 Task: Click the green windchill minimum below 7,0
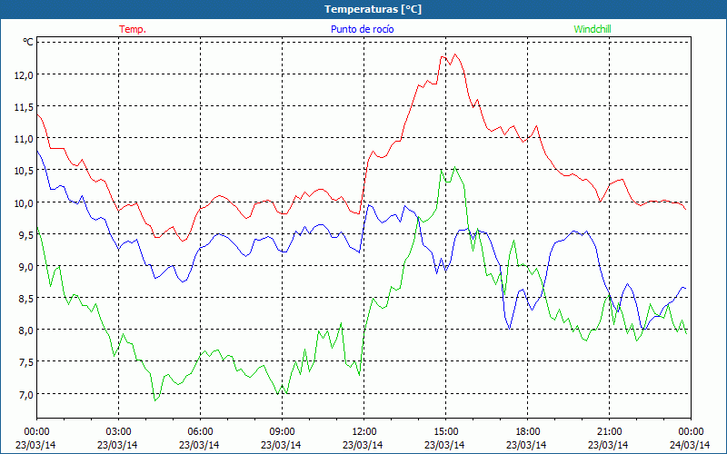[x=154, y=400]
